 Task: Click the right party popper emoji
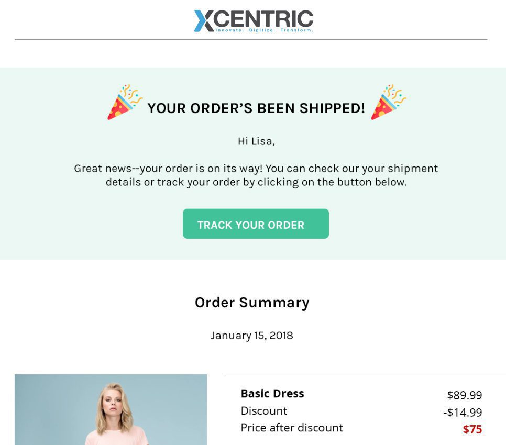click(386, 105)
